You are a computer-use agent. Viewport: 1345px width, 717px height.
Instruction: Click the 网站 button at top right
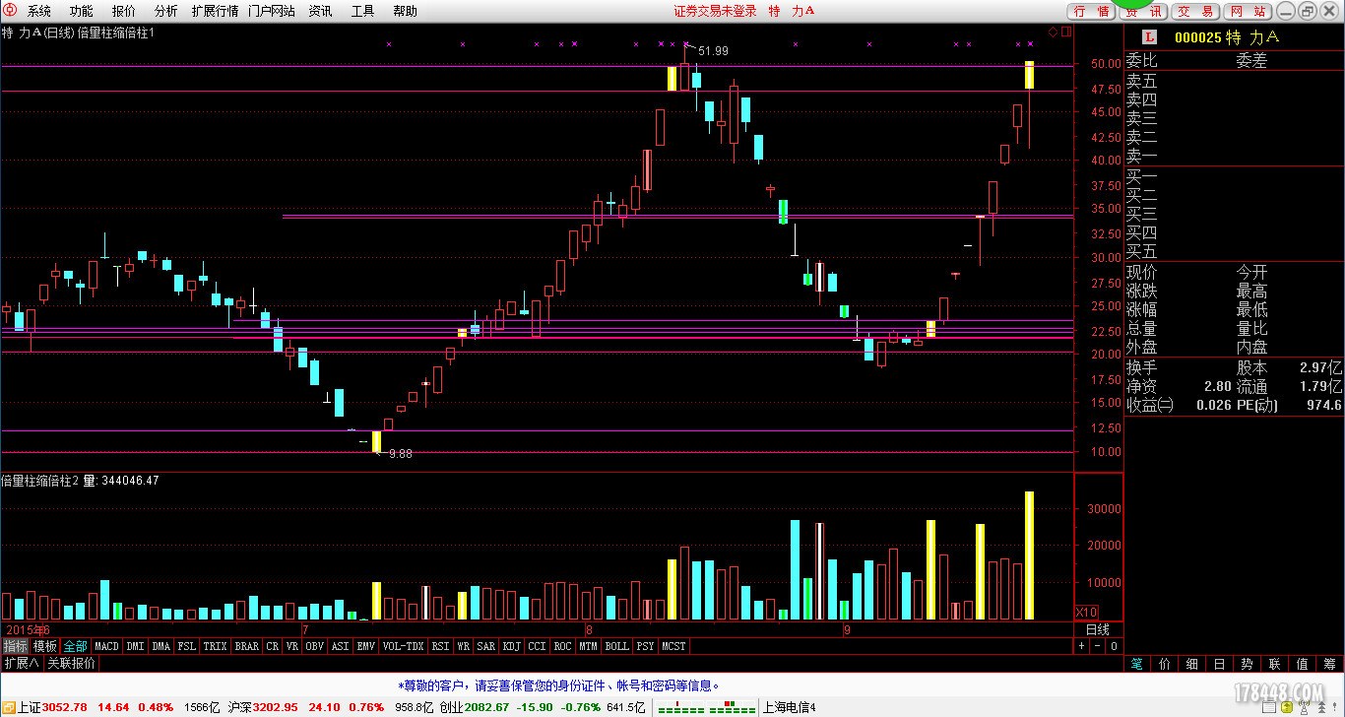(x=1248, y=11)
